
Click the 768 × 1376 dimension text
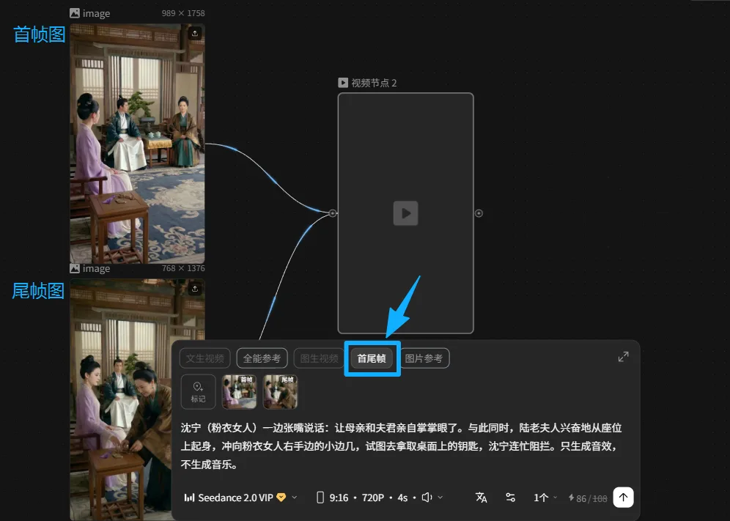[183, 268]
